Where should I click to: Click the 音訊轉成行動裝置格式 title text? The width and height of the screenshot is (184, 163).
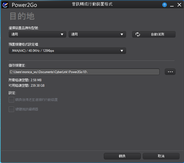point(92,4)
